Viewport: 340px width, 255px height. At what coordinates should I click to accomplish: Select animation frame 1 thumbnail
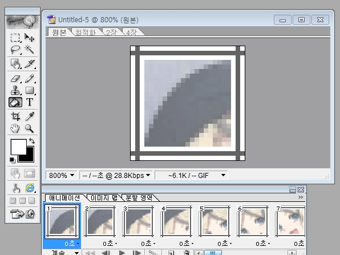point(62,221)
